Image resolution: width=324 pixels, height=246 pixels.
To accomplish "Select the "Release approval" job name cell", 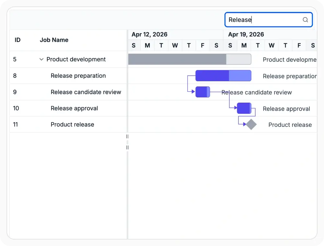I will point(74,108).
